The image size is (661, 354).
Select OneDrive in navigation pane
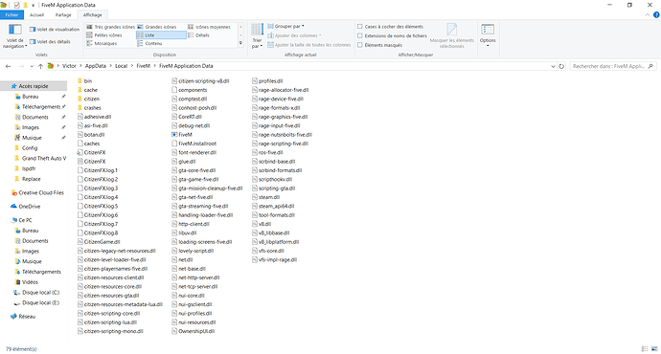click(x=25, y=207)
